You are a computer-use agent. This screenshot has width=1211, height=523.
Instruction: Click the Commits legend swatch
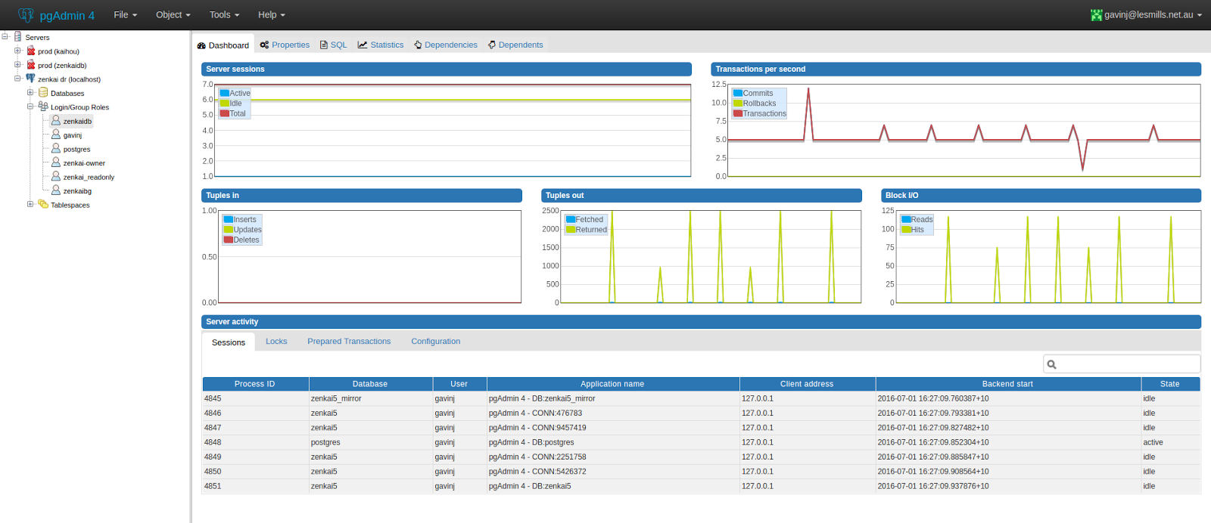coord(738,94)
